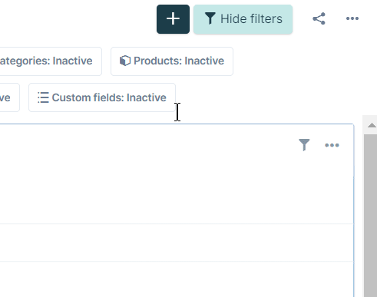377x297 pixels.
Task: Click the "Hide filters" text label
Action: [251, 19]
